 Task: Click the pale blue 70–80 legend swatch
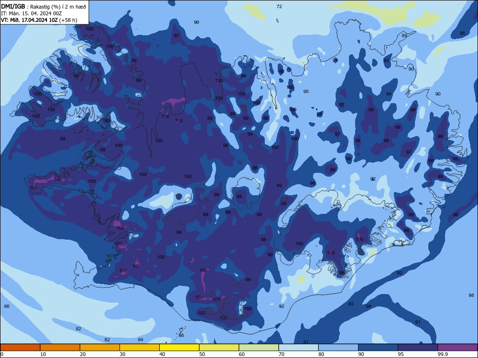tap(298, 347)
